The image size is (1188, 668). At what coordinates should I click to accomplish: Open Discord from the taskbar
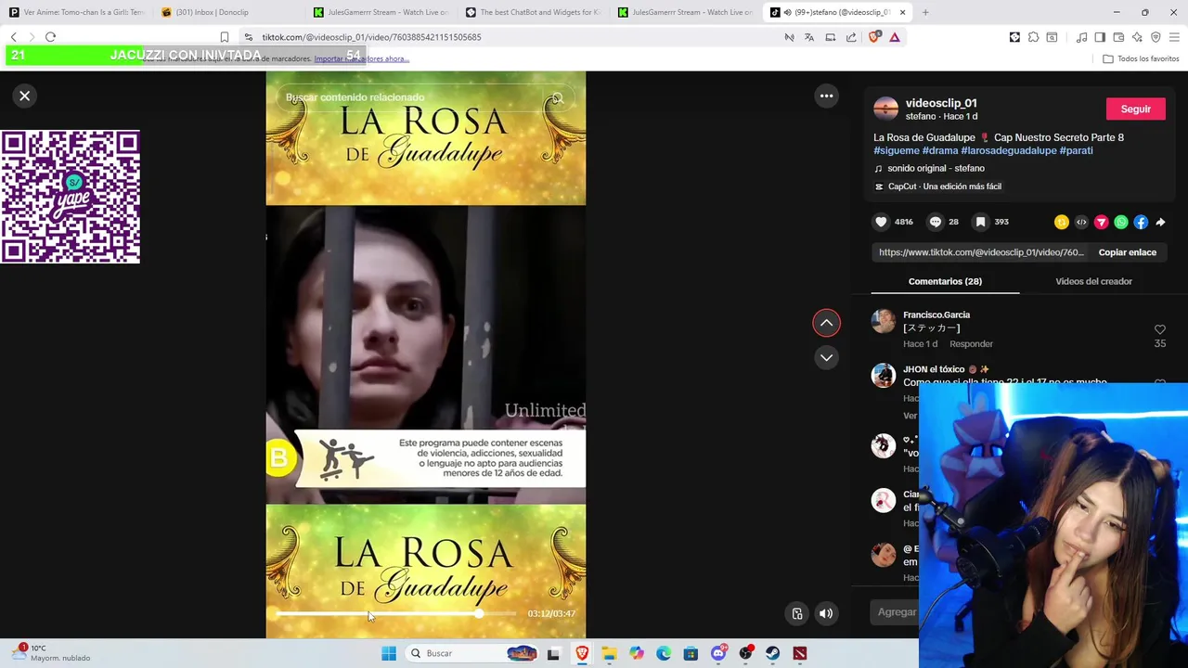(x=718, y=653)
